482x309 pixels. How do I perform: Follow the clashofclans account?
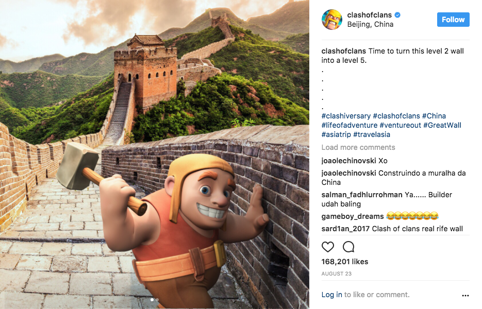(453, 20)
